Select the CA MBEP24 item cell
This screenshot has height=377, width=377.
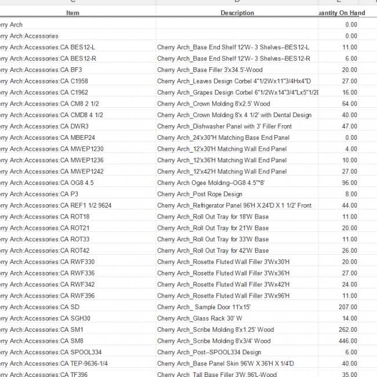[x=78, y=137]
